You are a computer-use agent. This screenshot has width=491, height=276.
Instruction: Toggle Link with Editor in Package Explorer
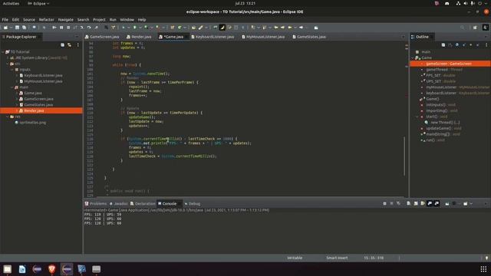click(69, 45)
